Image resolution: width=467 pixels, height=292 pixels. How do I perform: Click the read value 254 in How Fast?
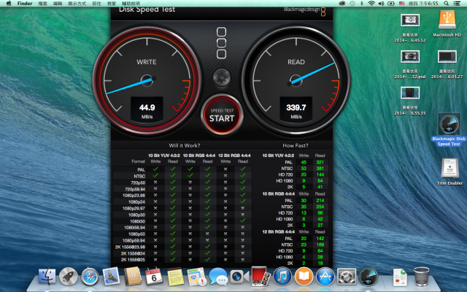click(320, 207)
